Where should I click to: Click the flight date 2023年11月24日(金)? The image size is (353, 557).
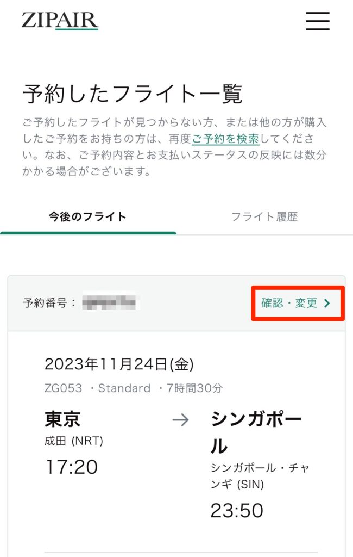pyautogui.click(x=119, y=364)
